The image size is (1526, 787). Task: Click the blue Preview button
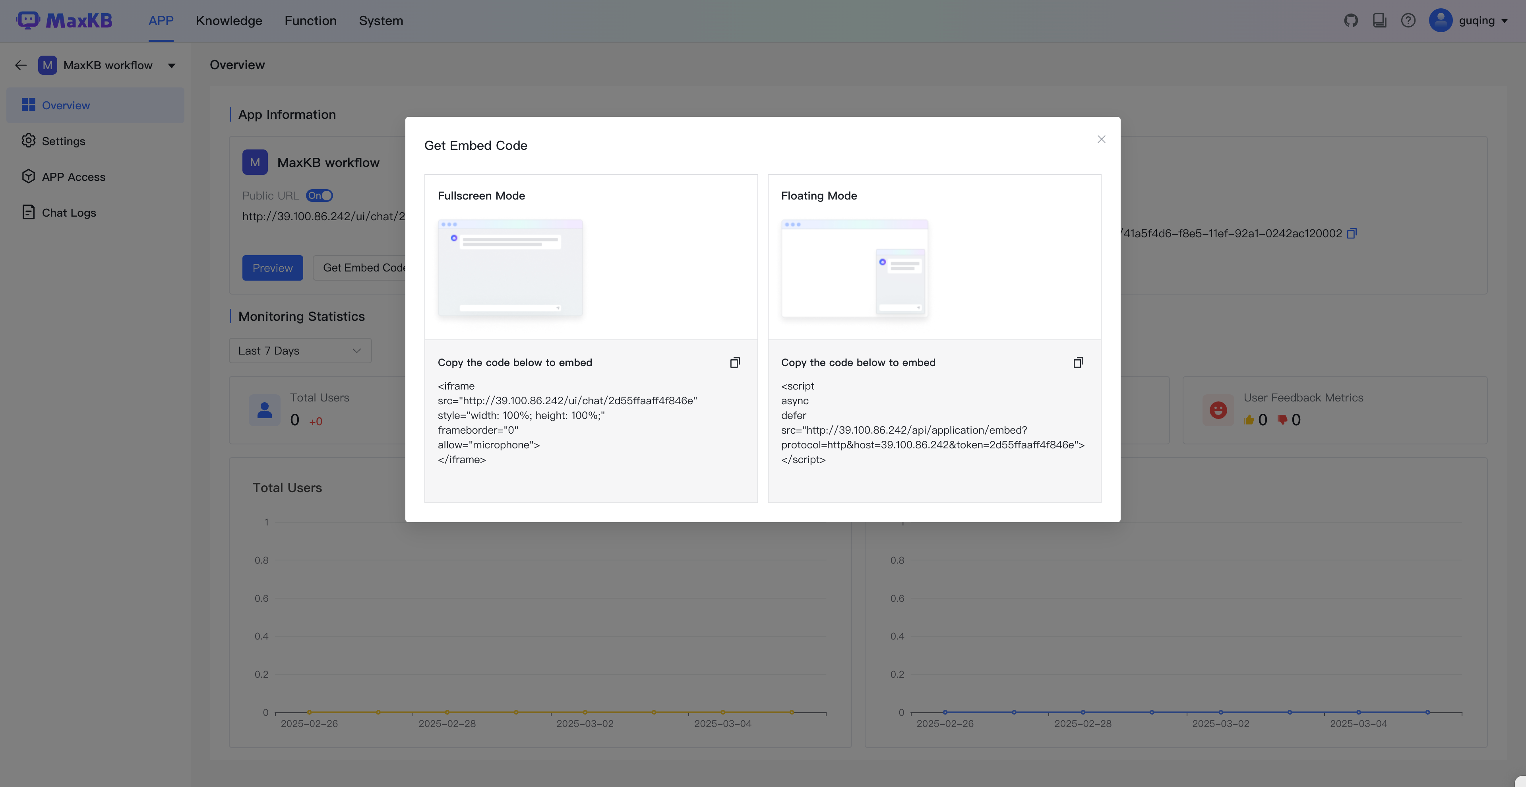tap(273, 268)
